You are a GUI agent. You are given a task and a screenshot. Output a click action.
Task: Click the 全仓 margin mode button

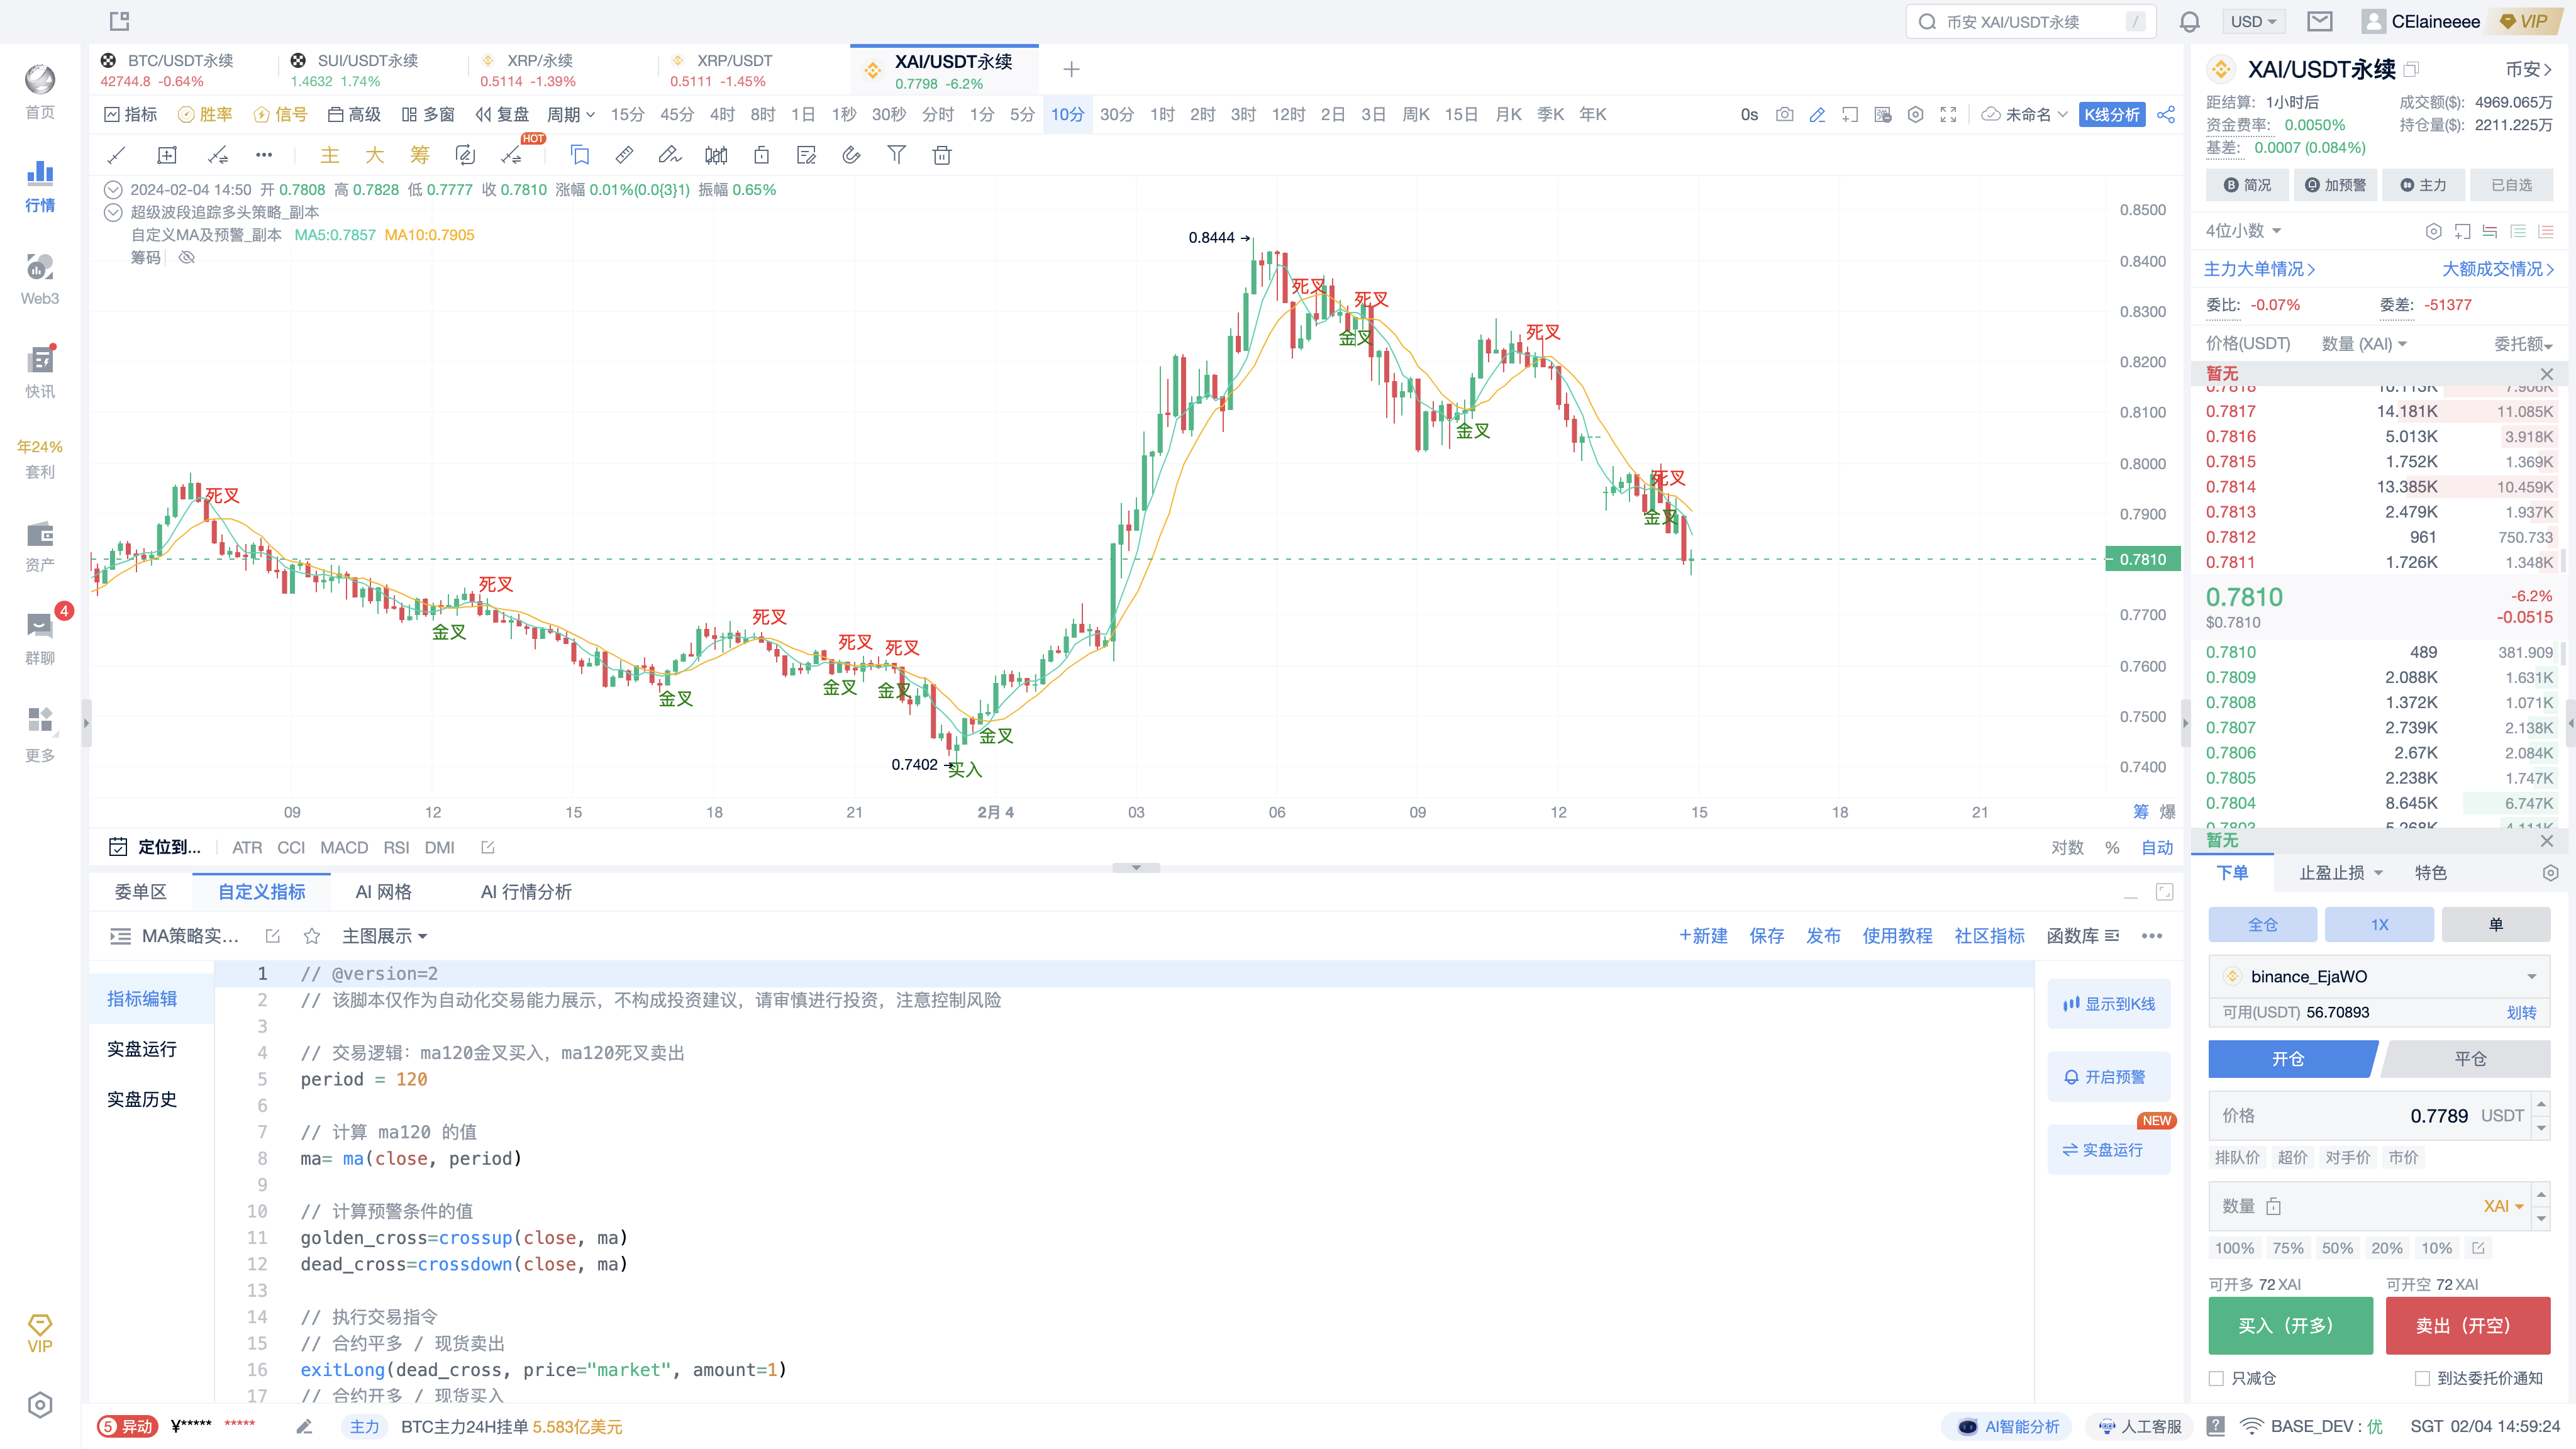click(x=2263, y=925)
